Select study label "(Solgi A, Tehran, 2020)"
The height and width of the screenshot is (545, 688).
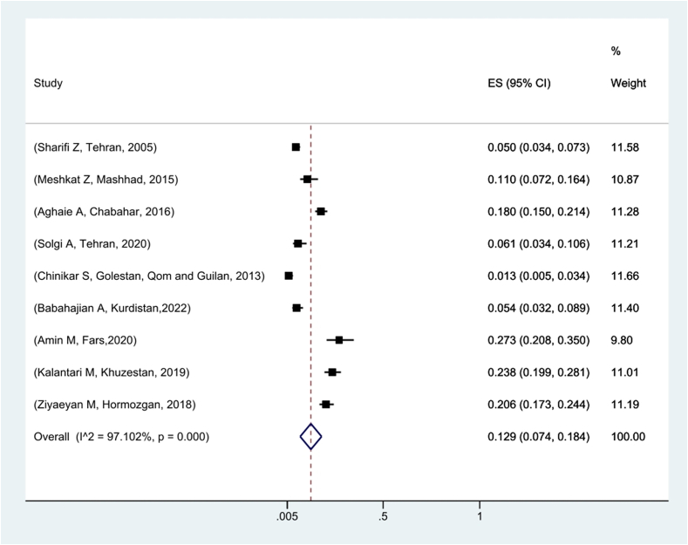92,243
